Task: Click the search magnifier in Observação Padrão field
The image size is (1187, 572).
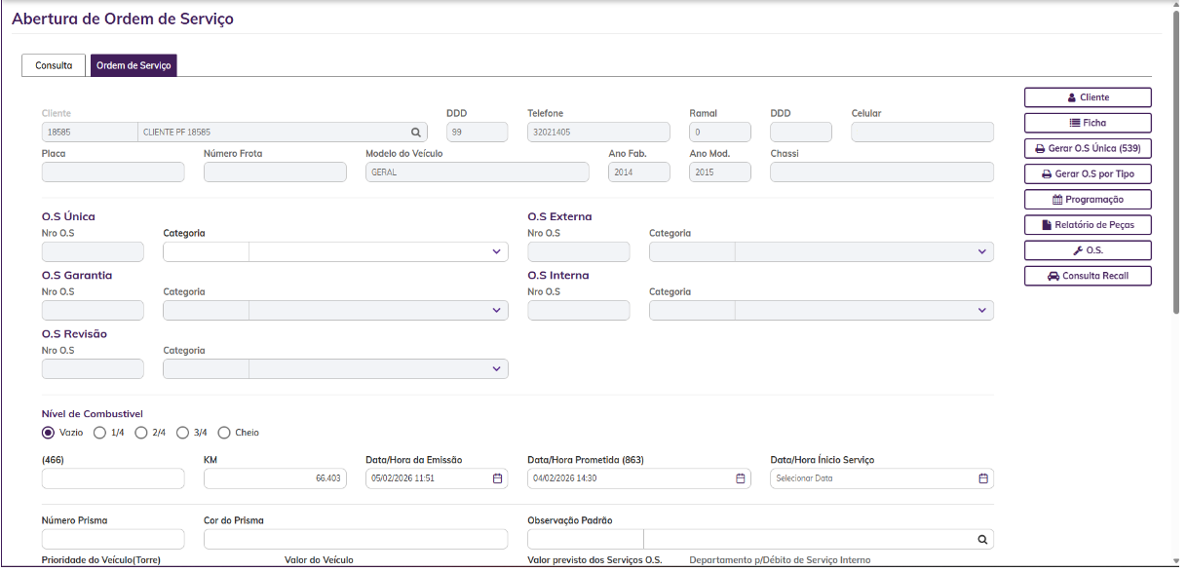Action: click(982, 539)
